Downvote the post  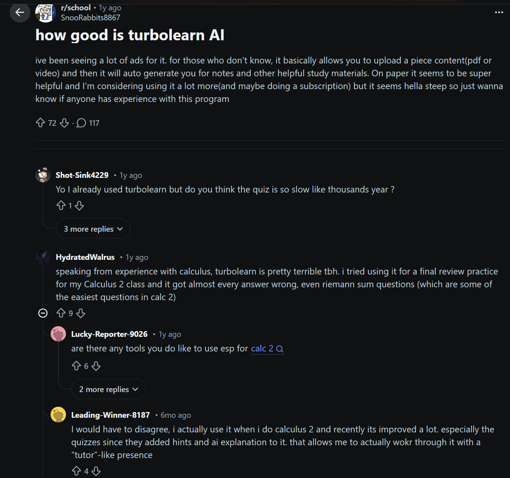point(64,123)
